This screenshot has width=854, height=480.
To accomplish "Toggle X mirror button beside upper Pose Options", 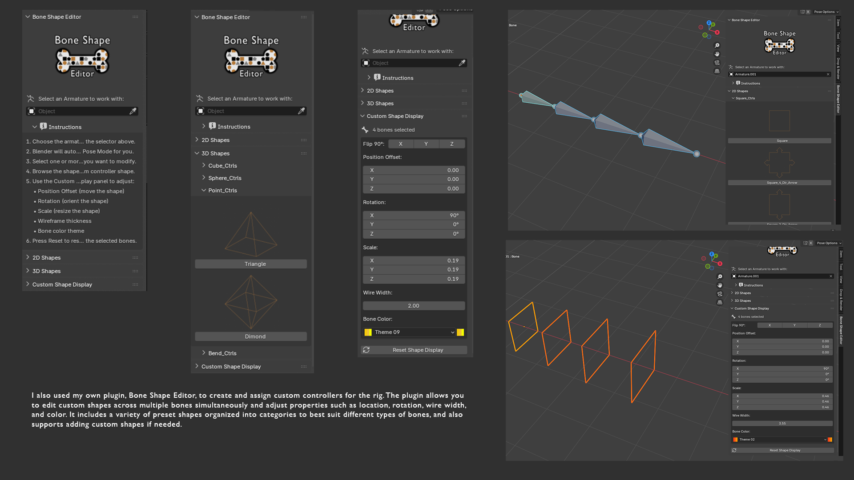I will pos(808,12).
